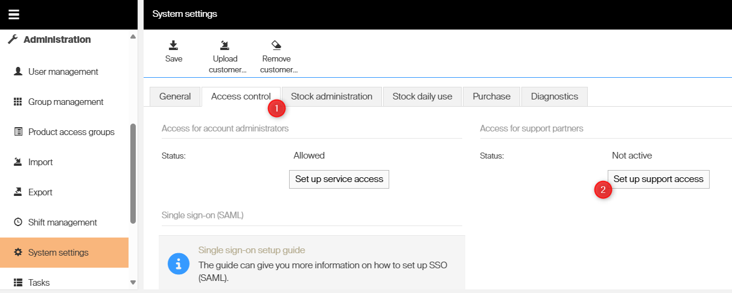Click the User management person icon
This screenshot has height=293, width=732.
[x=18, y=72]
